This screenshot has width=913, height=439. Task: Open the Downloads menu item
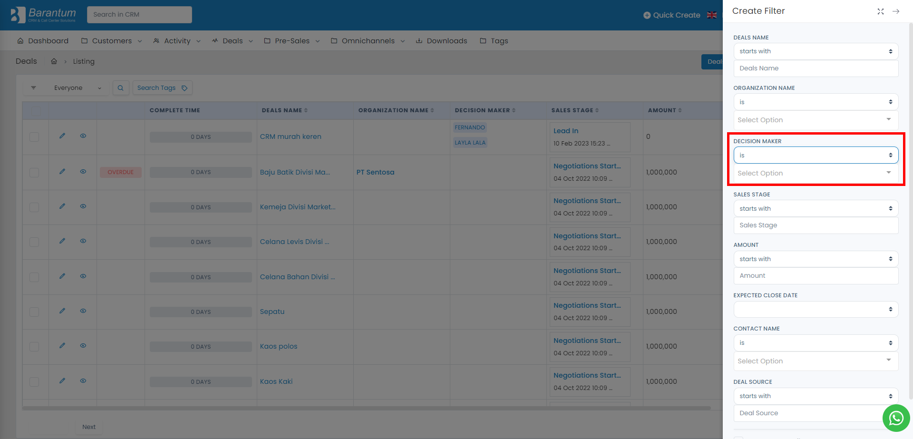point(441,41)
